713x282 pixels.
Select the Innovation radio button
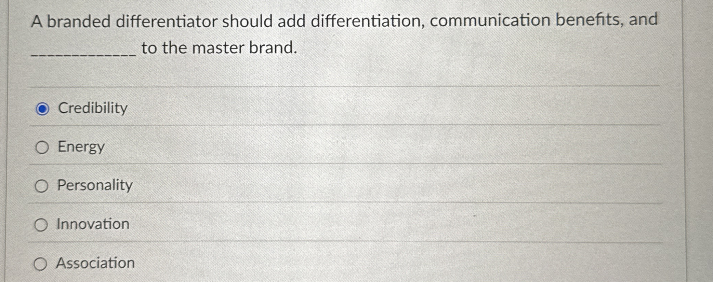point(42,225)
